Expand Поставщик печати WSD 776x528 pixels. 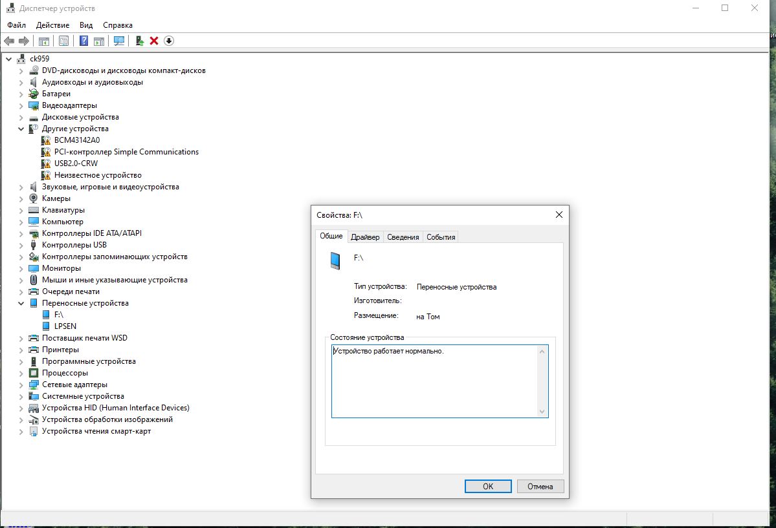point(21,339)
